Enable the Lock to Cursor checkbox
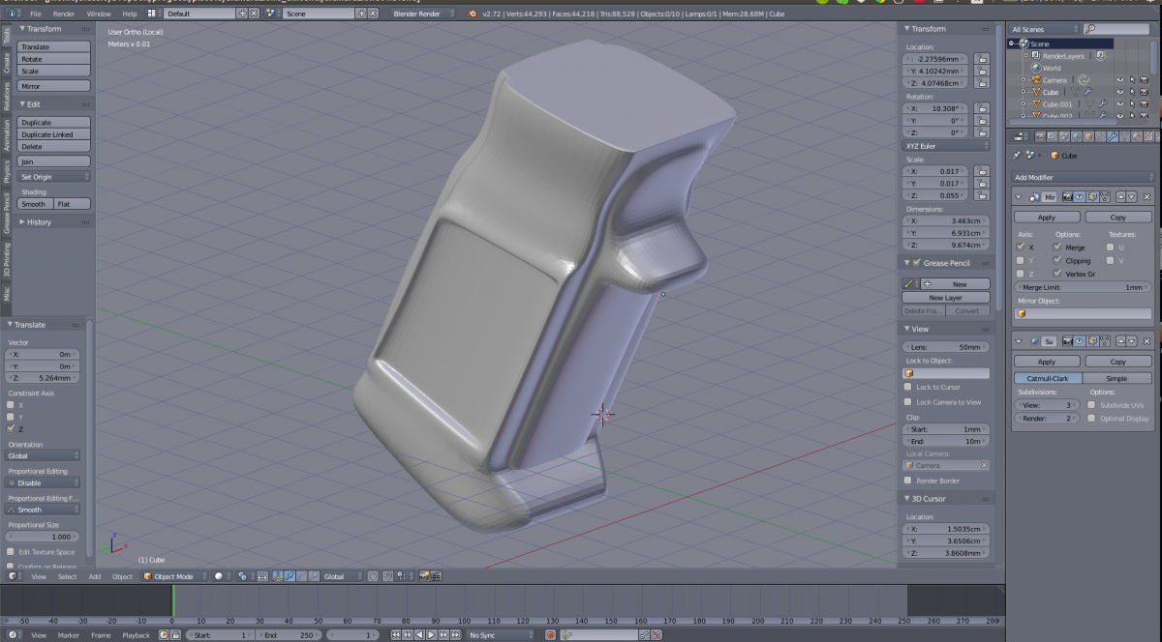The height and width of the screenshot is (642, 1162). coord(908,387)
